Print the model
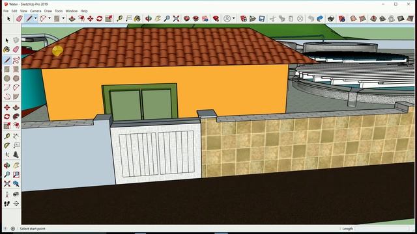This screenshot has height=234, width=417. (x=331, y=19)
